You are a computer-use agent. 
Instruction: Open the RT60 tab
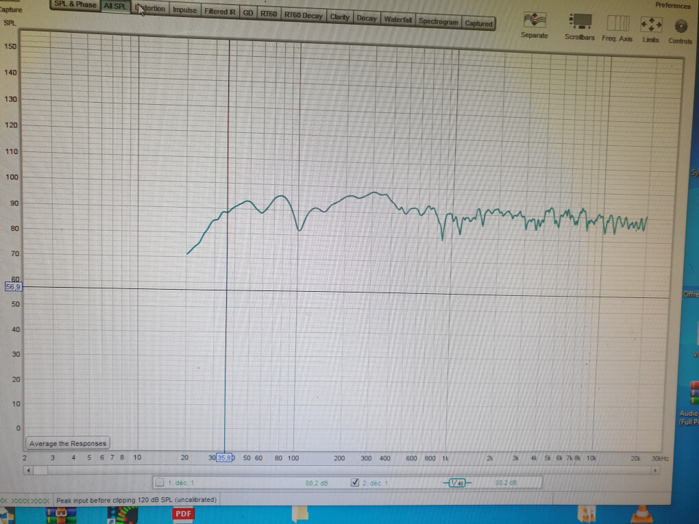269,14
